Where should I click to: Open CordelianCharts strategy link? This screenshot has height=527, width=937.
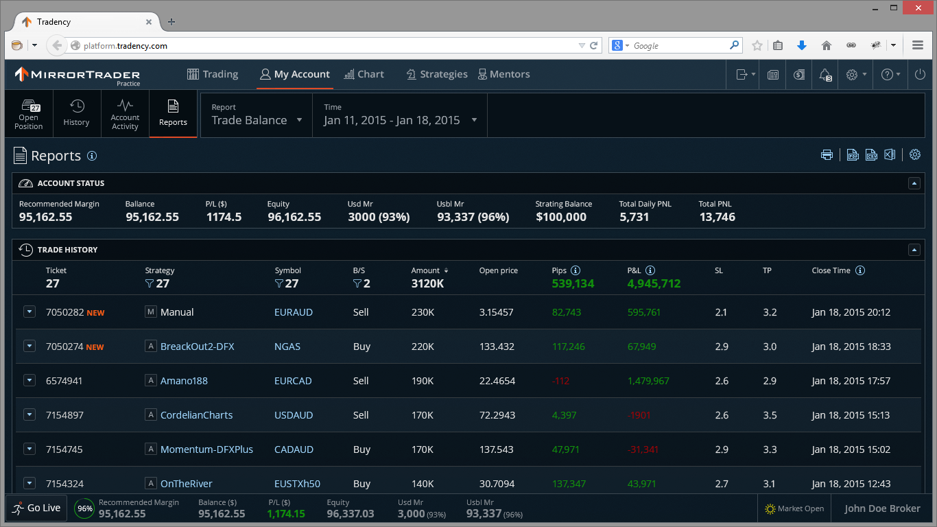click(x=197, y=415)
